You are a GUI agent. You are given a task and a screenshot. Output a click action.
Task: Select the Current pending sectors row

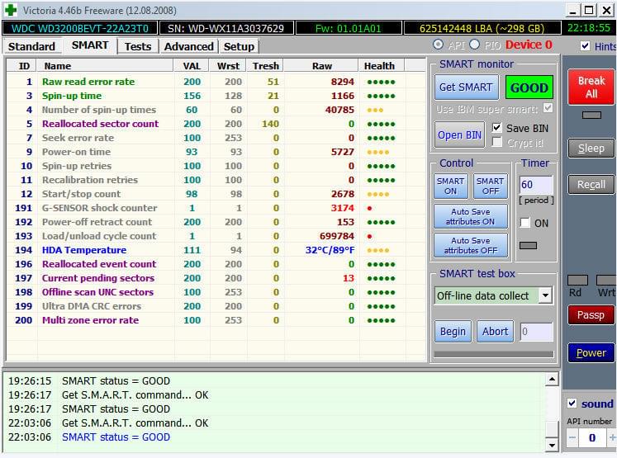click(216, 278)
